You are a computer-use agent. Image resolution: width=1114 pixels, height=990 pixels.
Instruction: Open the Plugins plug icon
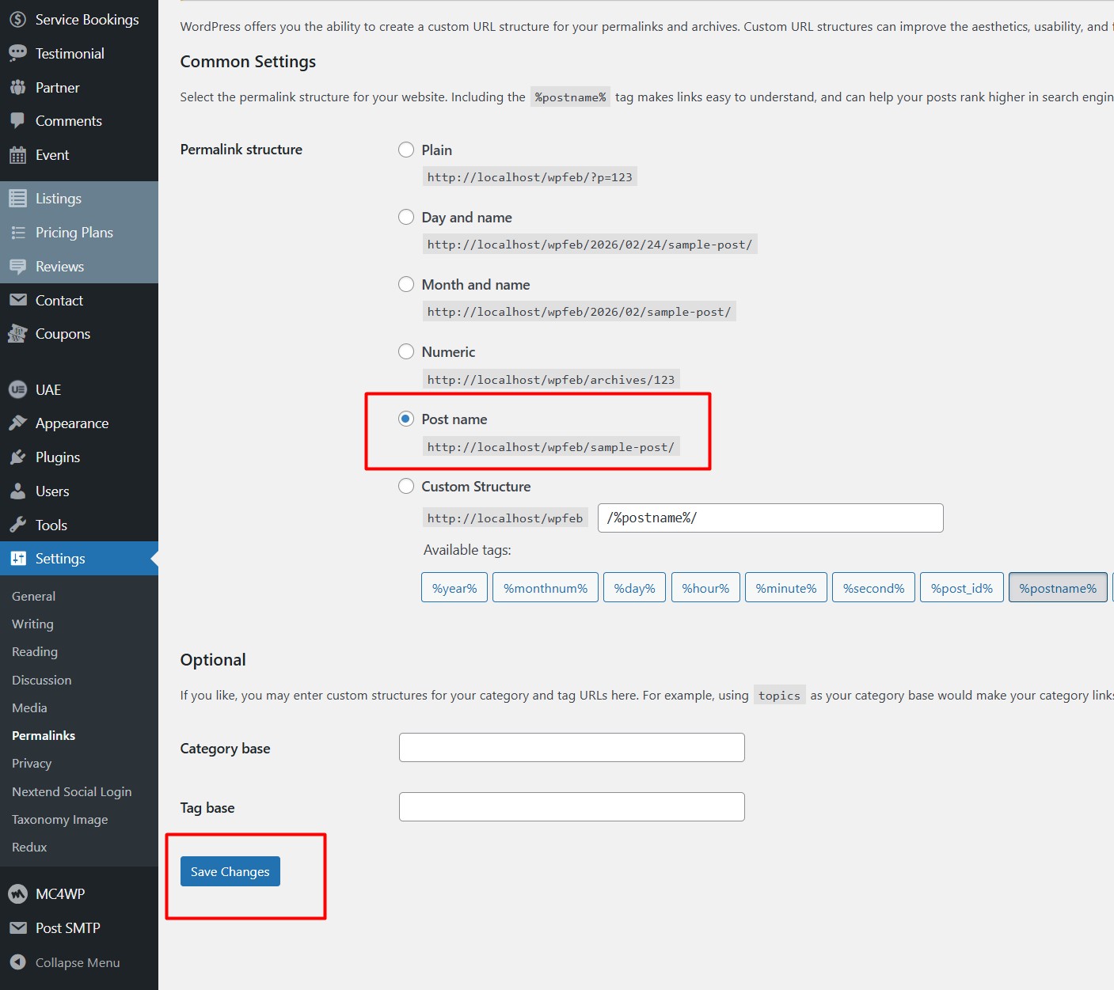(17, 457)
